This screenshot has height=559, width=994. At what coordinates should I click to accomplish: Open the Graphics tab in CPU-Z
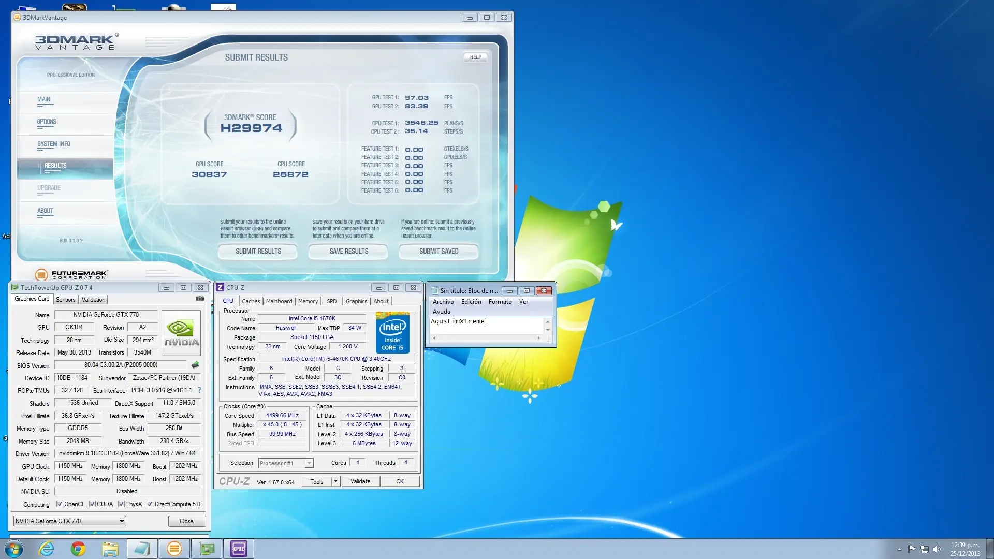point(357,301)
